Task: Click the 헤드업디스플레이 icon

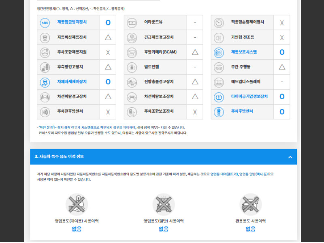Action: click(219, 82)
